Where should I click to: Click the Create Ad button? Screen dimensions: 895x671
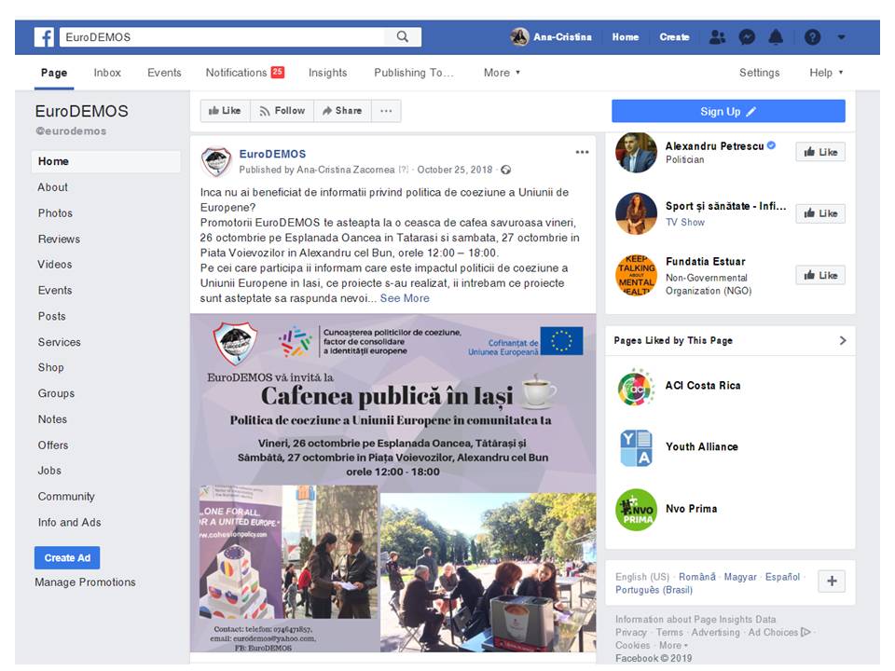pos(67,557)
